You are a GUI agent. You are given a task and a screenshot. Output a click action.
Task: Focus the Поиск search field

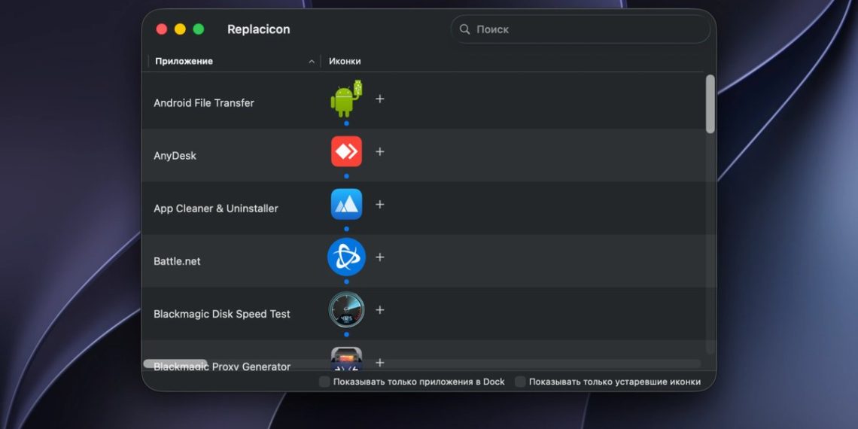point(580,29)
